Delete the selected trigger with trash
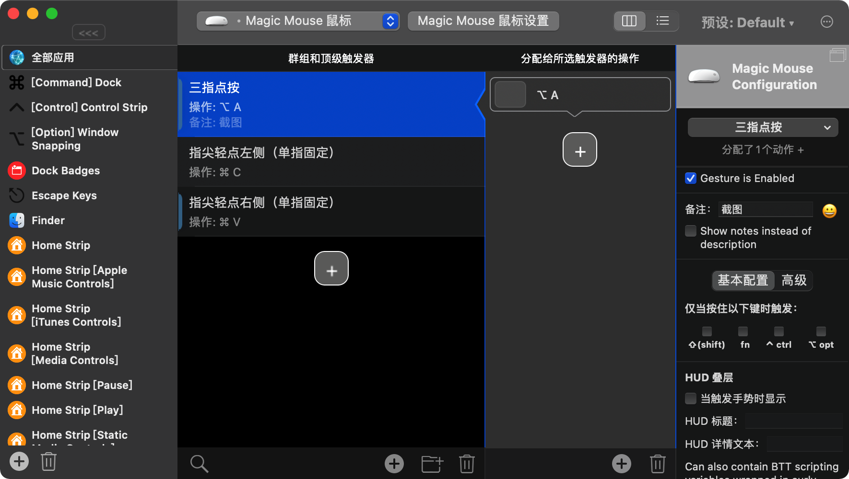 [467, 464]
